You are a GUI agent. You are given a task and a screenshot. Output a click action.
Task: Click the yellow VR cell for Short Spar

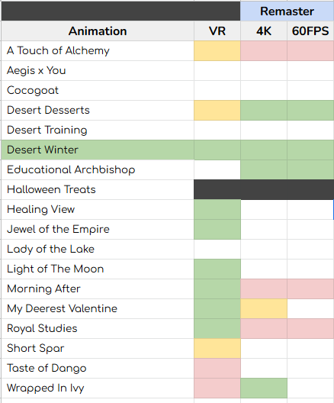(217, 348)
